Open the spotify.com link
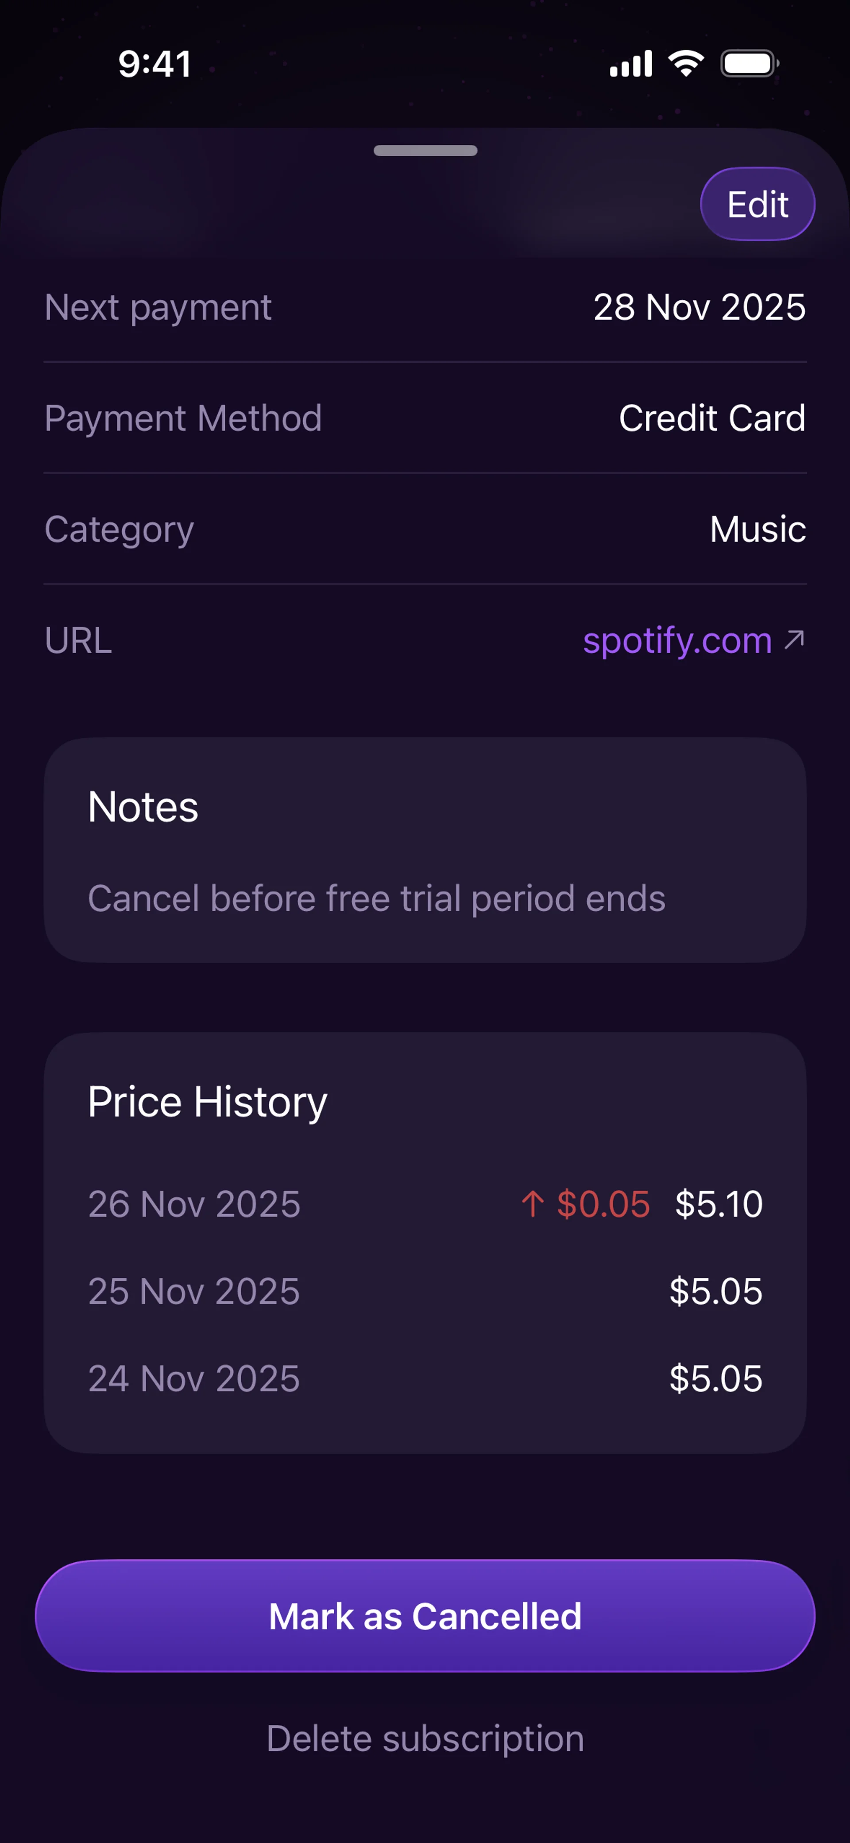850x1843 pixels. [x=677, y=640]
